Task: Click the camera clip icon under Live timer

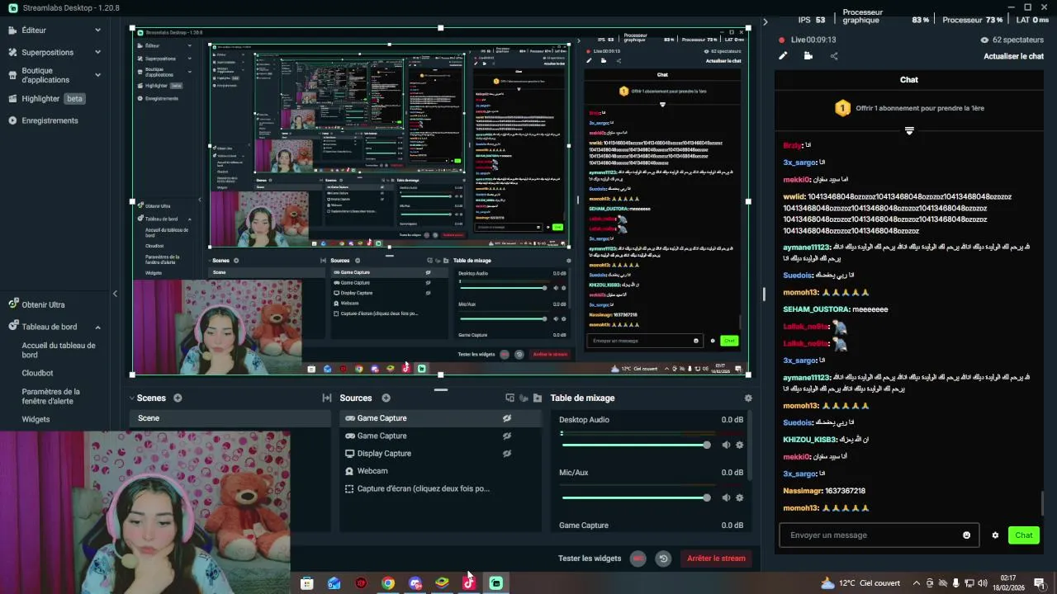Action: click(x=808, y=56)
